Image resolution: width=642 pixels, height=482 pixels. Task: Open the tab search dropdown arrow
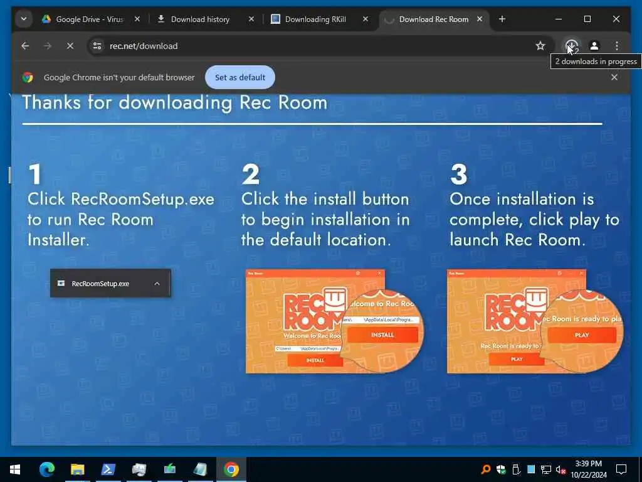(x=24, y=19)
